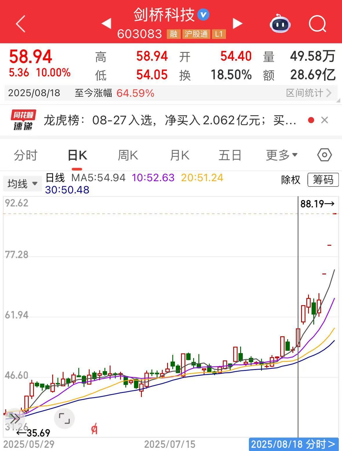342x451 pixels.
Task: Tap the 同花顺速递 logo
Action: point(23,120)
